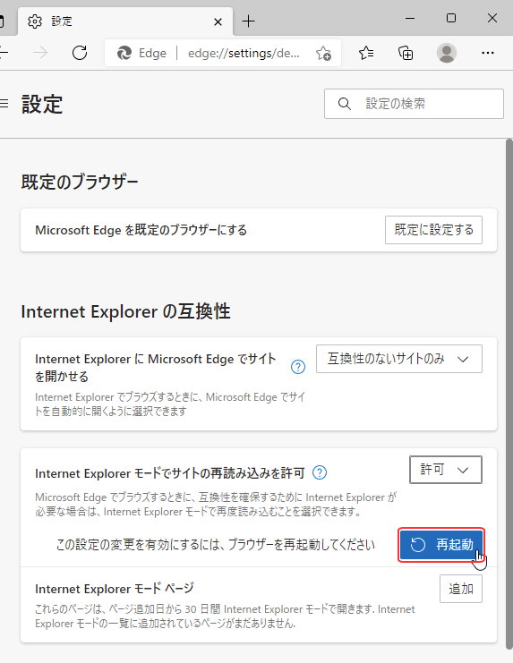The height and width of the screenshot is (663, 513).
Task: Expand the 互換性のないサイトのみ dropdown
Action: click(398, 359)
